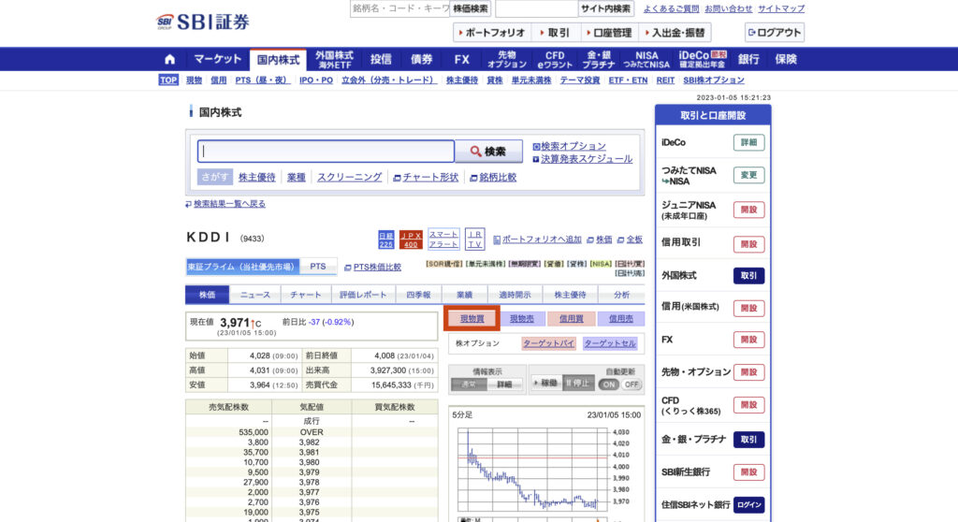Click the 信用売 button
This screenshot has width=958, height=522.
621,318
